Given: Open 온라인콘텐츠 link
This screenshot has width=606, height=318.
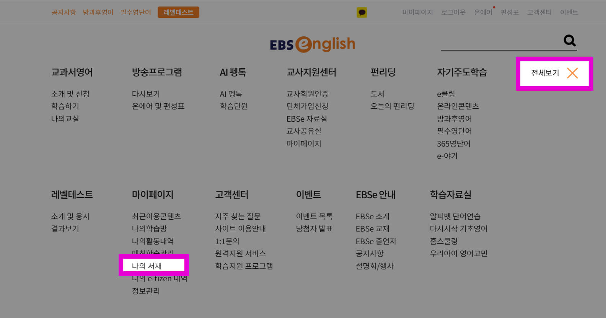Looking at the screenshot, I should [458, 106].
